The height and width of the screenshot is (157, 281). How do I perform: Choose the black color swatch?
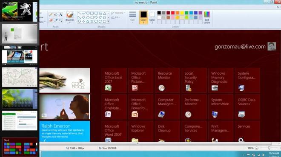click(159, 13)
